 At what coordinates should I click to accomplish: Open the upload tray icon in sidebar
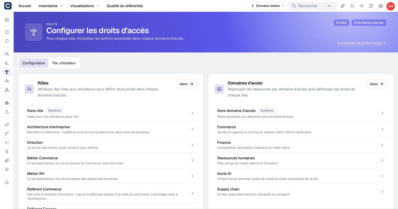(7, 112)
